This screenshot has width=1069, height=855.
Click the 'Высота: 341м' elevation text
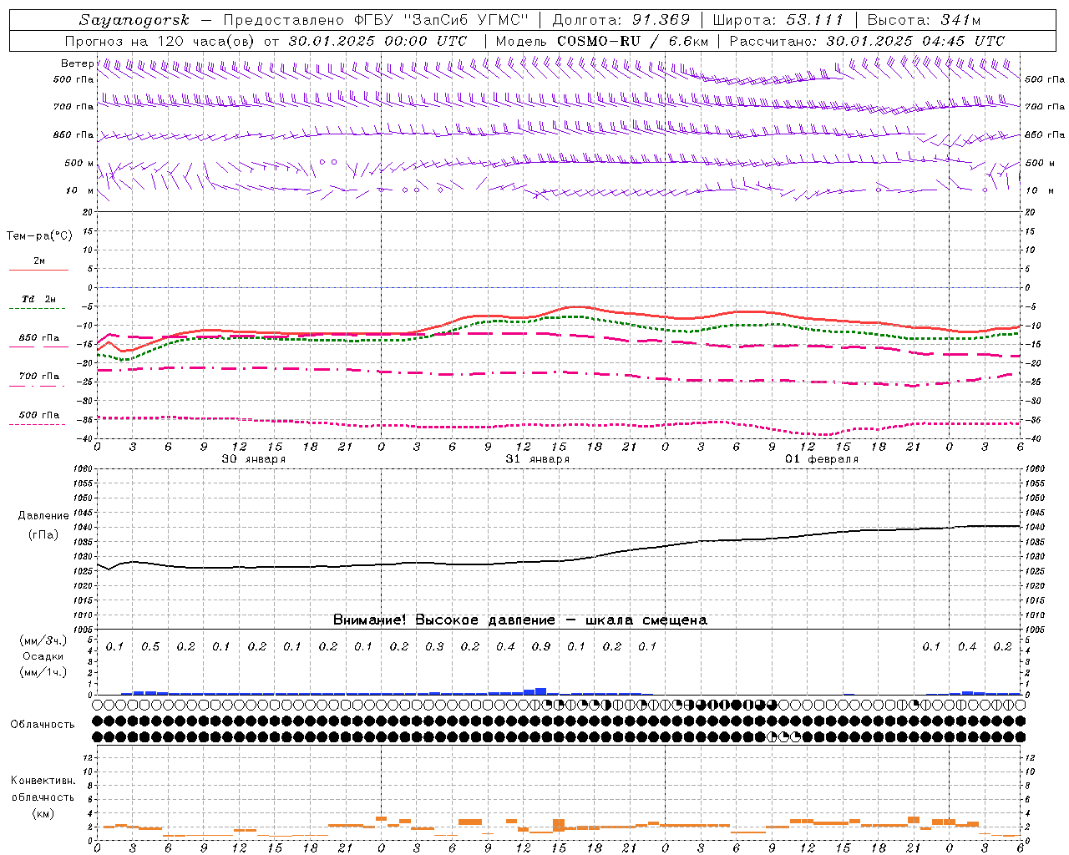pos(924,20)
